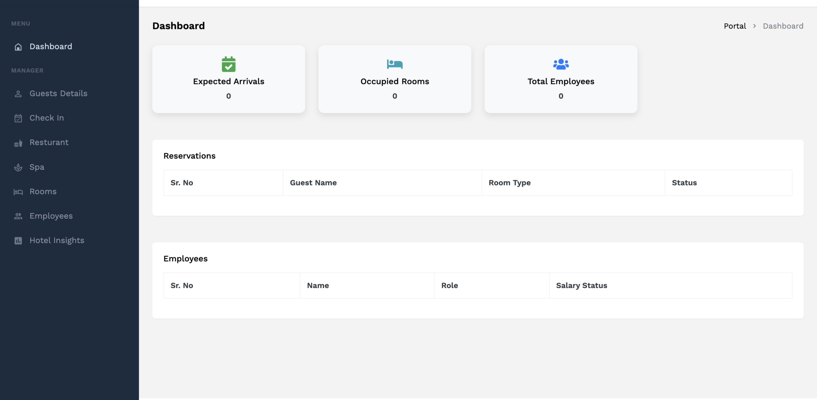817x400 pixels.
Task: Click the Hotel Insights chart icon
Action: (x=18, y=241)
